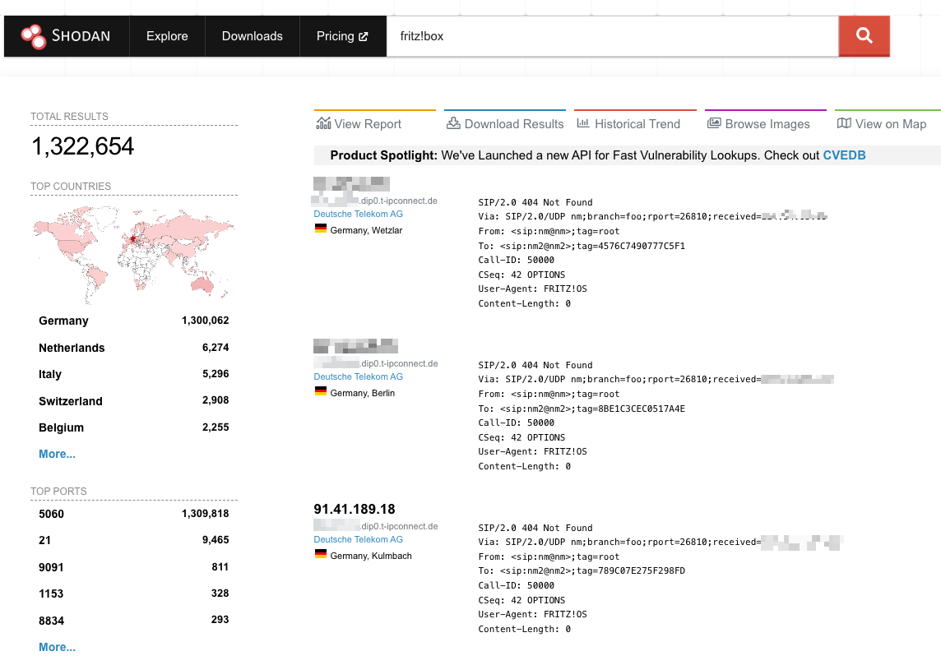The height and width of the screenshot is (665, 941).
Task: Click Deutsche Telekom AG link for Berlin result
Action: 359,376
